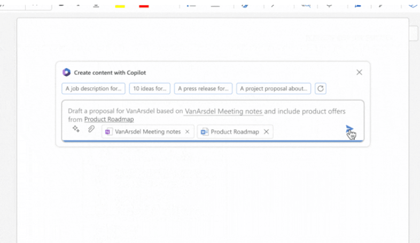
Task: Click the blank document page below the dialog
Action: (x=214, y=198)
